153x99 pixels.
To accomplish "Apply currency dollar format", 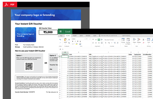I will coord(106,43).
